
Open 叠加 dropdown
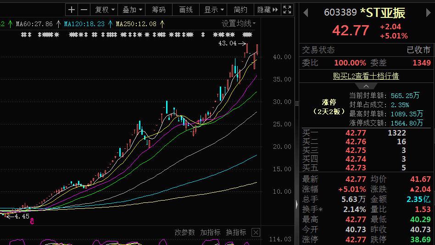(132, 10)
